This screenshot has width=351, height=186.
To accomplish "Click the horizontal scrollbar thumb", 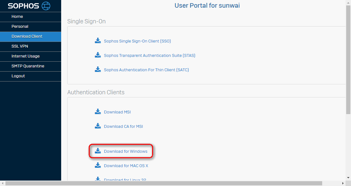I will (164, 183).
